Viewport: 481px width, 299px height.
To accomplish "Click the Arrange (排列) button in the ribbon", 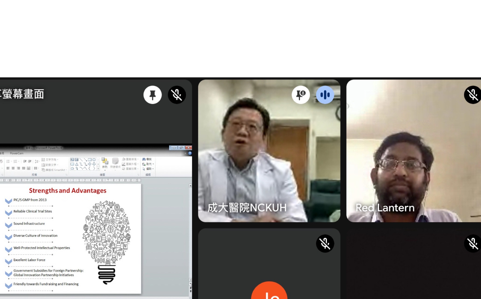I will click(x=105, y=164).
